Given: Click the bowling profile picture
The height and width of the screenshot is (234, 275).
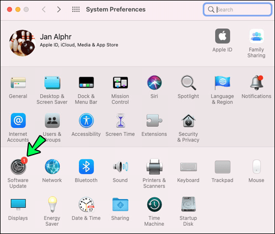Looking at the screenshot, I should [x=22, y=43].
